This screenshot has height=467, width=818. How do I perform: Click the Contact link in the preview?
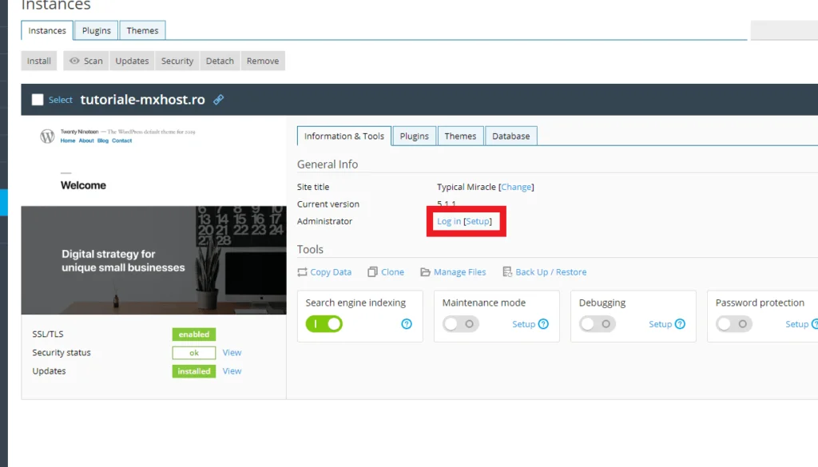tap(121, 140)
